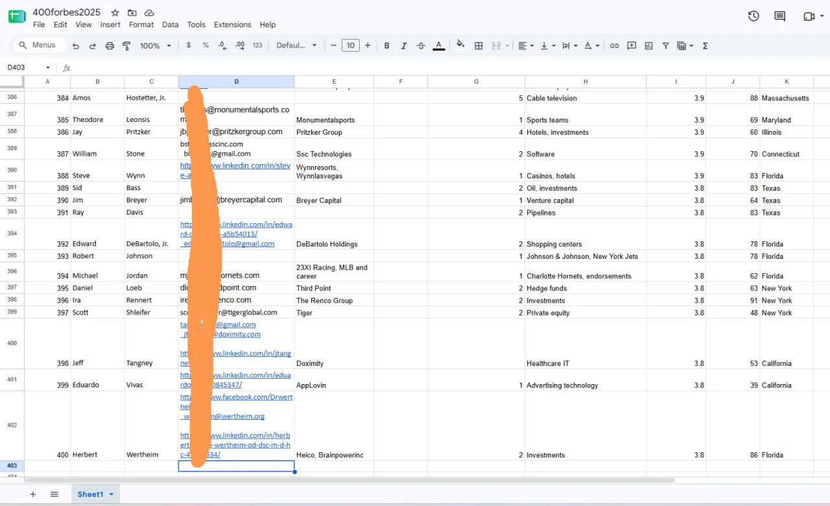Increase font size with plus button
The height and width of the screenshot is (506, 830).
coord(368,45)
